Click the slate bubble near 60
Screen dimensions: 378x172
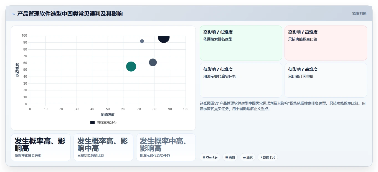(x=153, y=62)
